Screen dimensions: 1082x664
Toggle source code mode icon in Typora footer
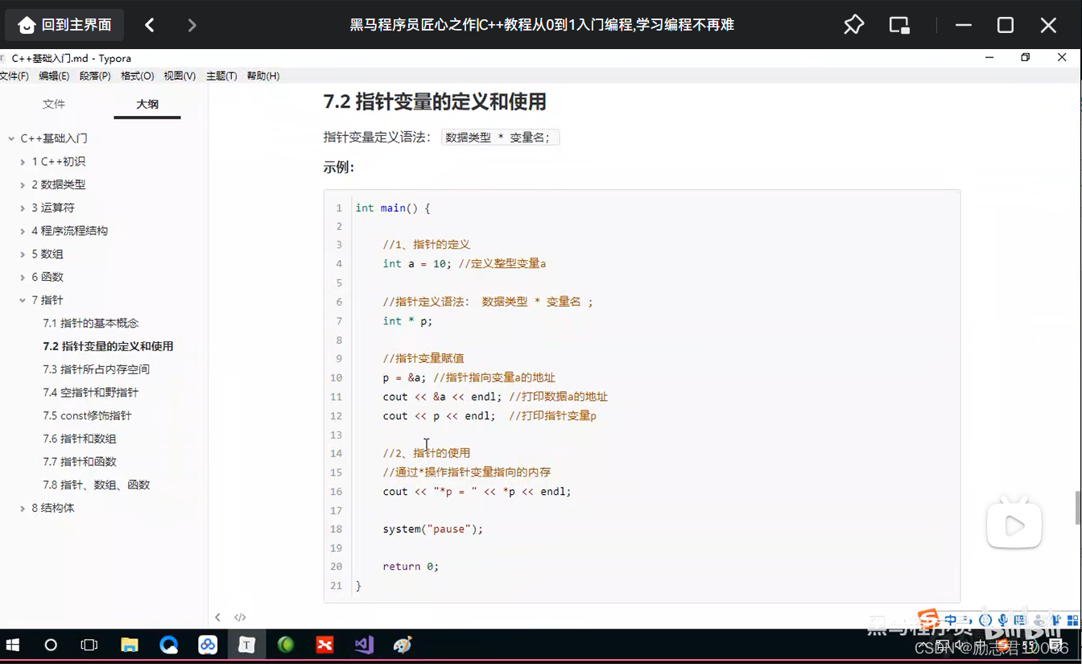pyautogui.click(x=240, y=617)
